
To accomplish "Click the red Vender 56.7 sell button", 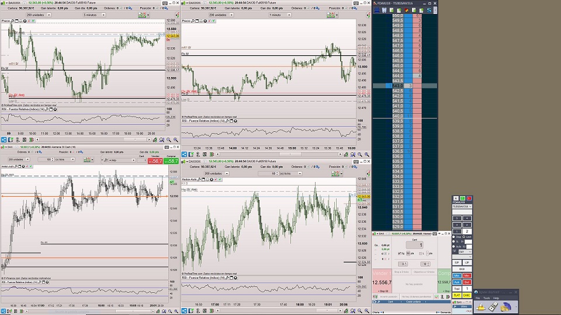I will tap(155, 160).
